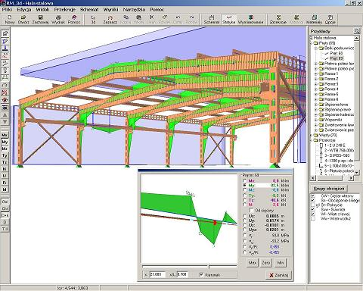Click the Zero button in result dialog
363x291 pixels.
266,263
